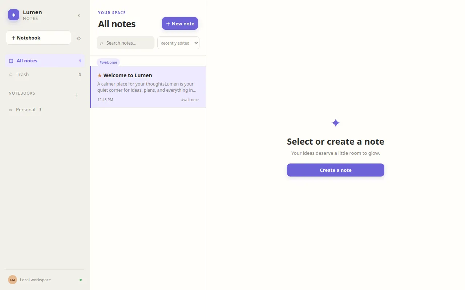The height and width of the screenshot is (290, 465).
Task: Click the Create a note button
Action: coord(336,170)
